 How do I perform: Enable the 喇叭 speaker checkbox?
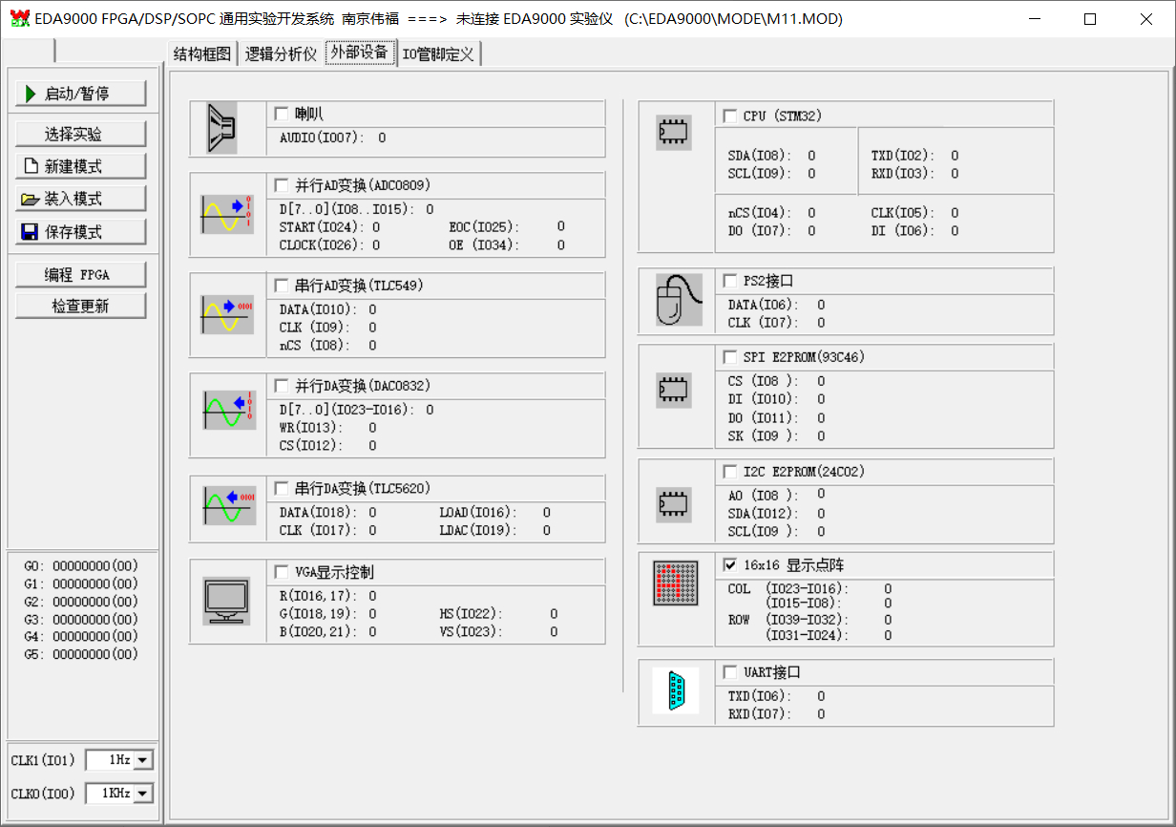click(x=282, y=114)
